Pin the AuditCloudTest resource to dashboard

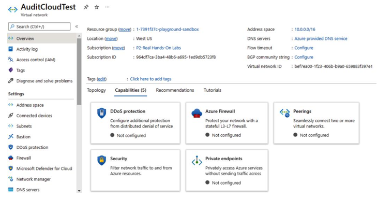click(86, 7)
